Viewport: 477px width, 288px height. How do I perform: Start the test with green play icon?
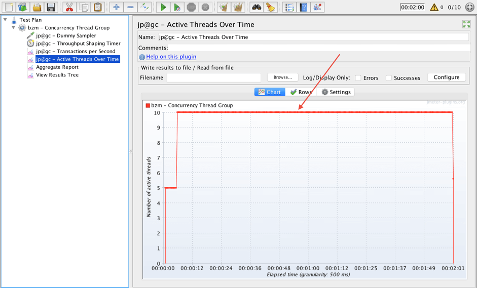tap(163, 7)
